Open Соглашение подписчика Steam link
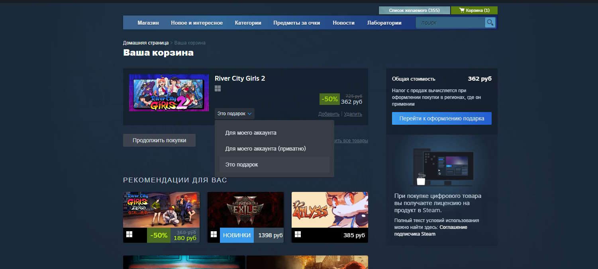Image resolution: width=598 pixels, height=269 pixels. pyautogui.click(x=431, y=230)
